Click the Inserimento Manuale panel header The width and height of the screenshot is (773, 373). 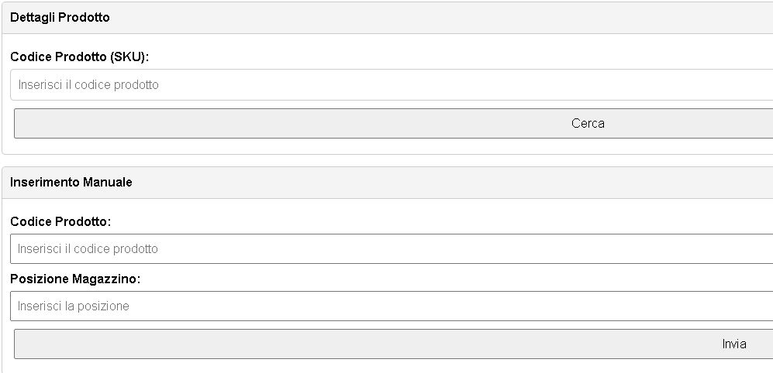(x=388, y=183)
